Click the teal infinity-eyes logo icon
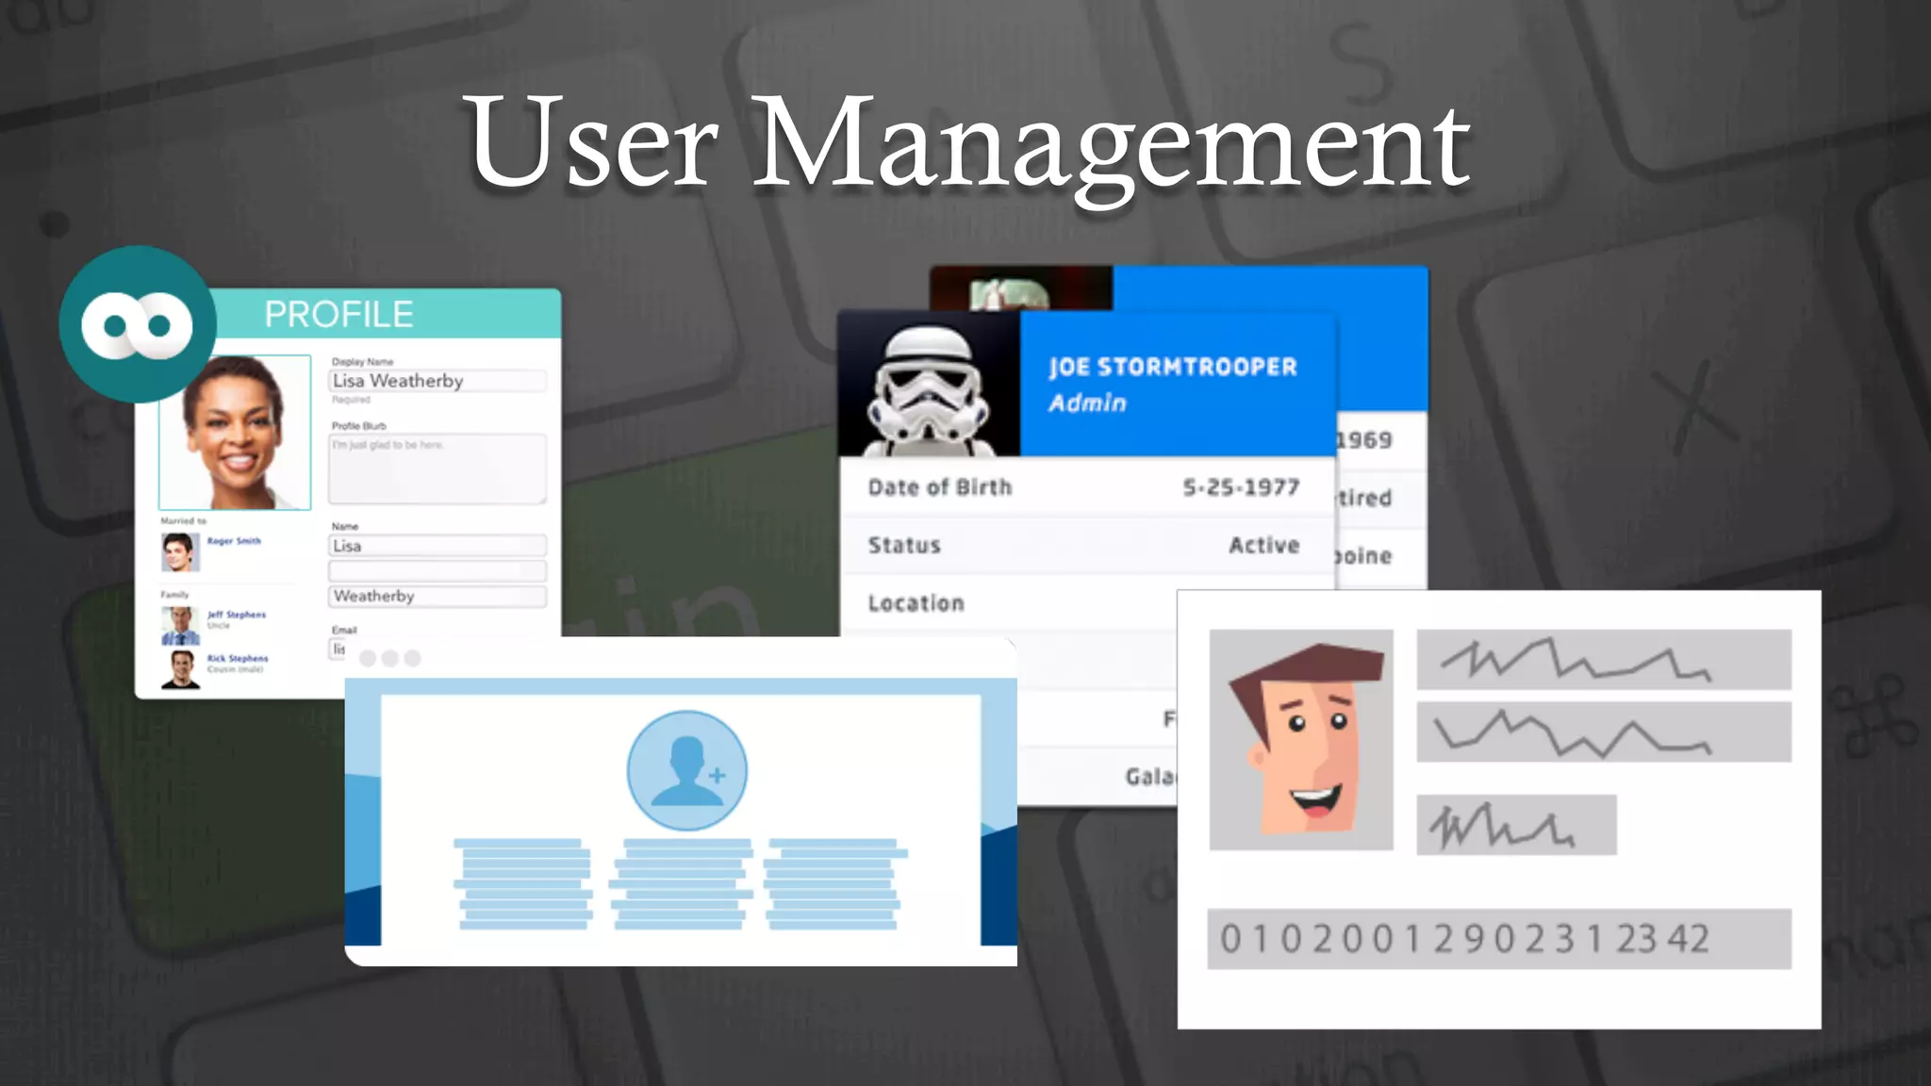1931x1086 pixels. [x=138, y=324]
